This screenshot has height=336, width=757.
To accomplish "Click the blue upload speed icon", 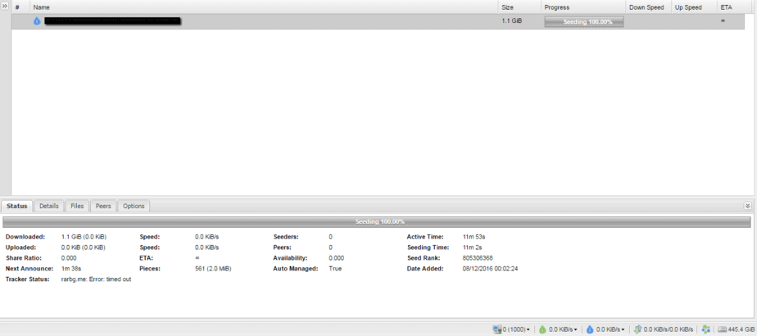I will pyautogui.click(x=589, y=329).
